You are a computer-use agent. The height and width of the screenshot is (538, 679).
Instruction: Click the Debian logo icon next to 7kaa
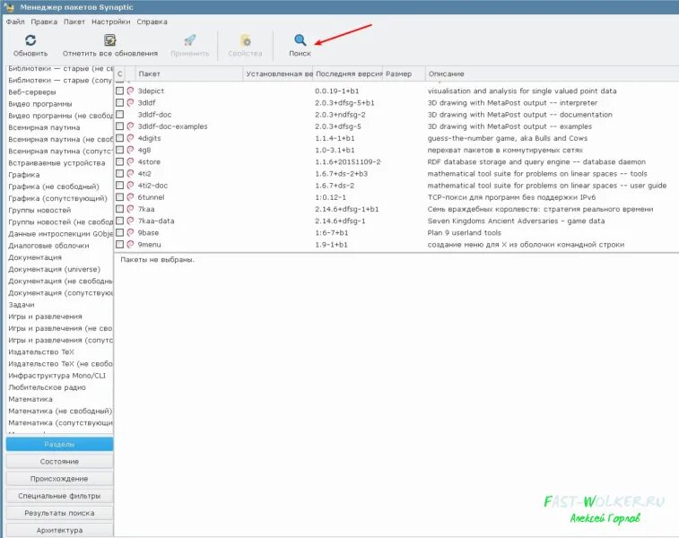(x=130, y=209)
